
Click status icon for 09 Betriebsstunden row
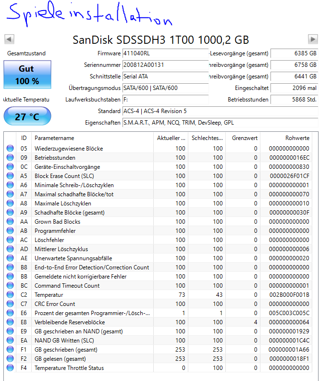pos(10,157)
